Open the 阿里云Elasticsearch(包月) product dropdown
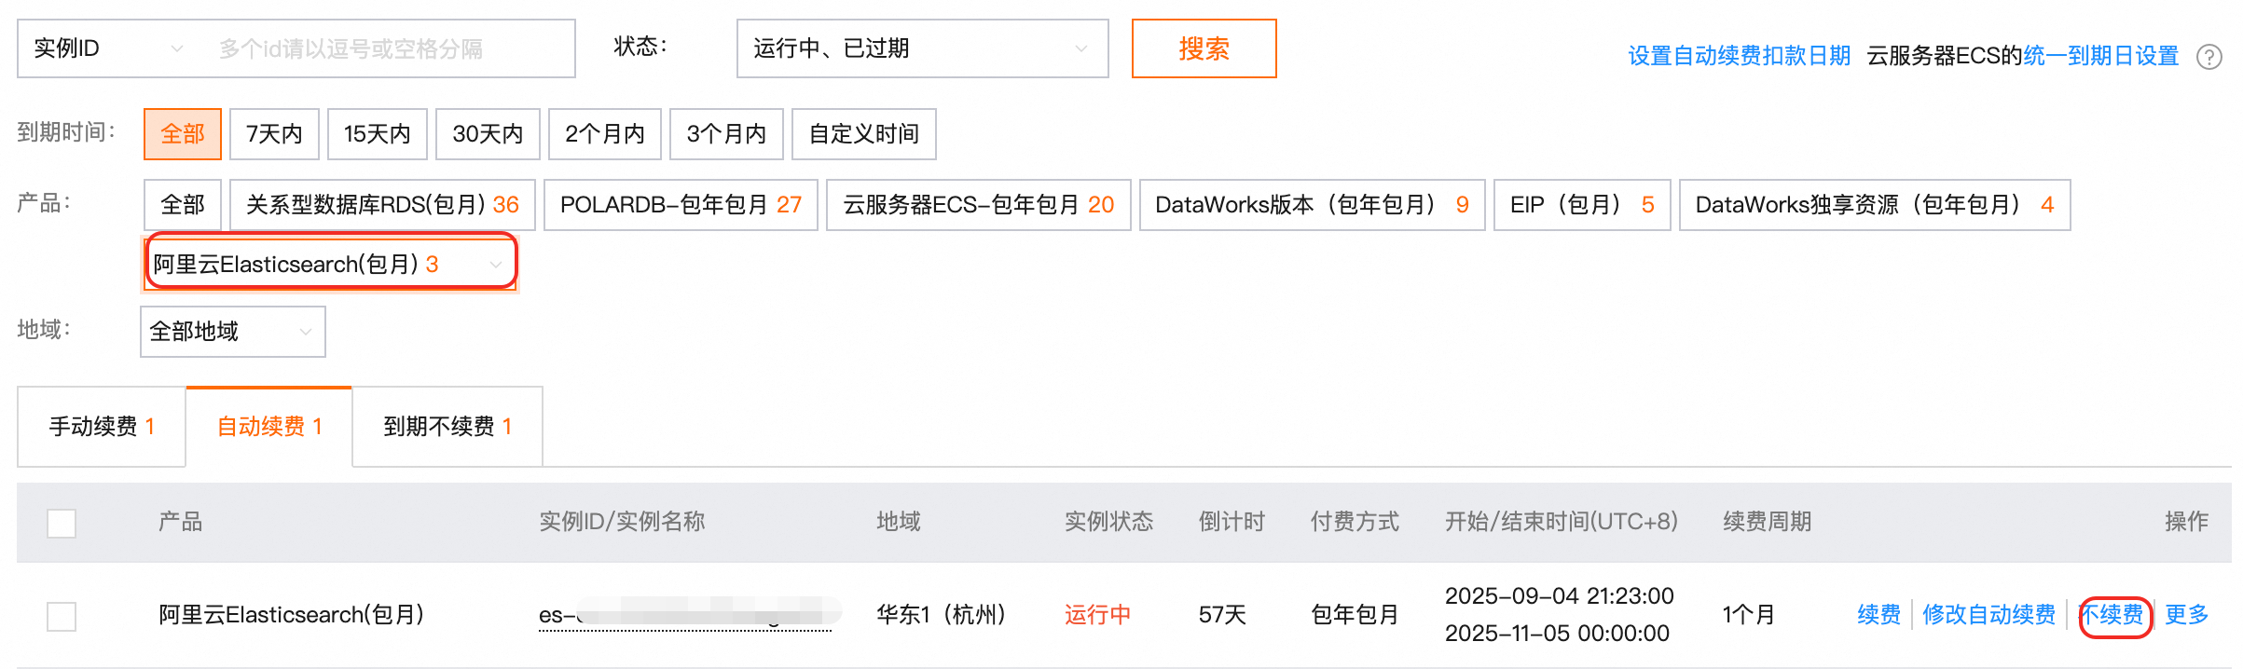2243x669 pixels. point(330,264)
